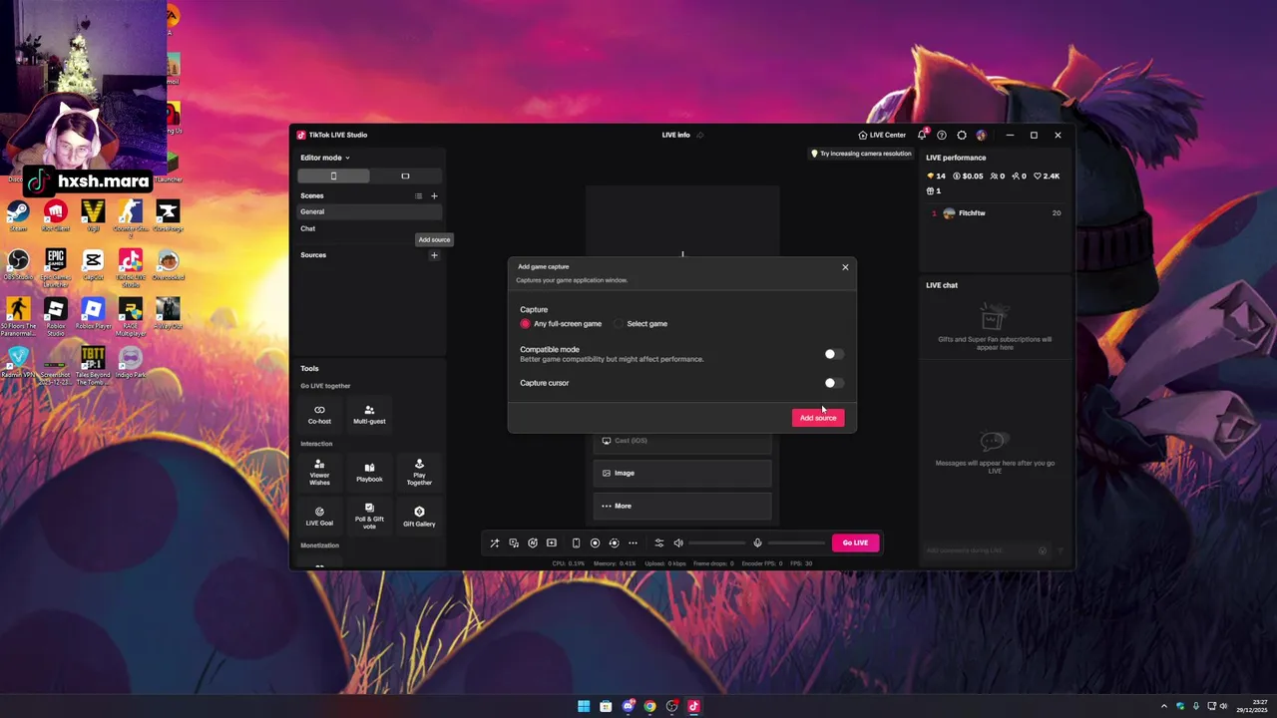1277x718 pixels.
Task: Add a new scene with the Scenes plus icon
Action: point(434,195)
